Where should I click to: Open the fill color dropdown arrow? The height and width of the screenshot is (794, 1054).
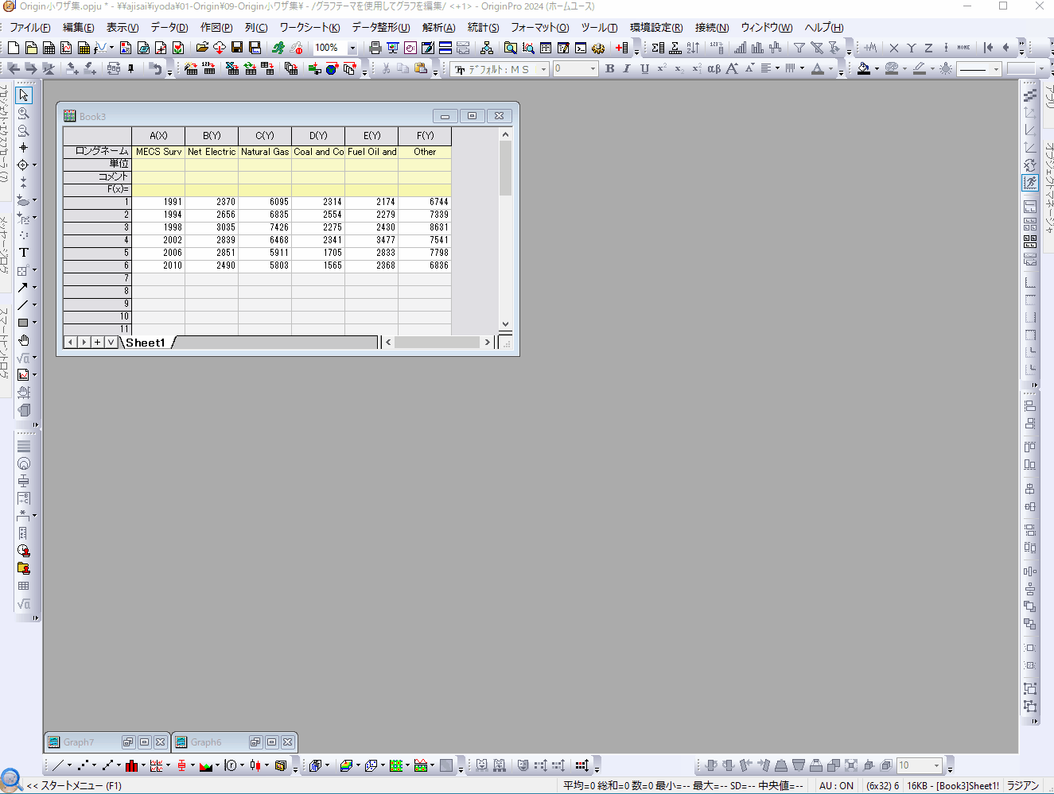(x=877, y=69)
